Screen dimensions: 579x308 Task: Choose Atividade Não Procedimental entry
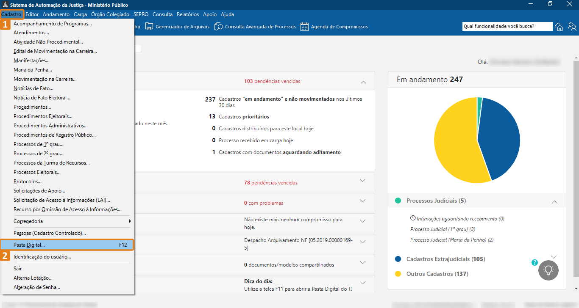[x=67, y=42]
